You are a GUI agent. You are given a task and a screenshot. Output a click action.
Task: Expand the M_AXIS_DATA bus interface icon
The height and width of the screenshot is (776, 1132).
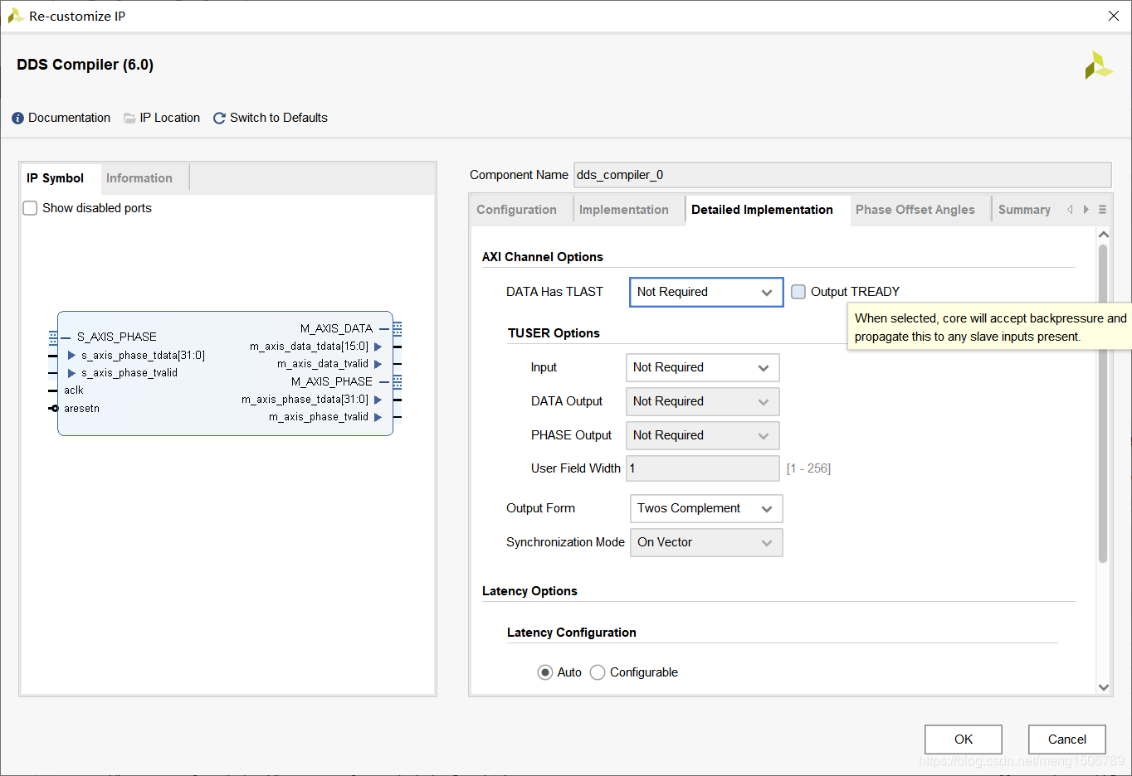pyautogui.click(x=398, y=328)
